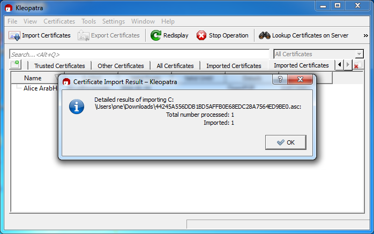Switch to the first Imported Certificates tab

tap(234, 66)
